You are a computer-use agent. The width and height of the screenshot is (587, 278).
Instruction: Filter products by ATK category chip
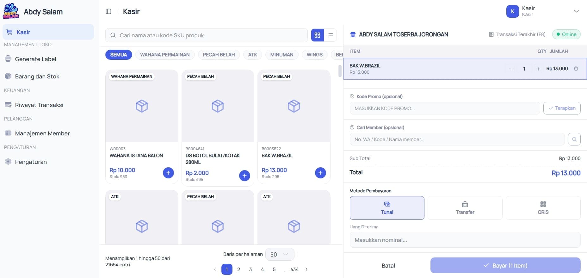(253, 54)
